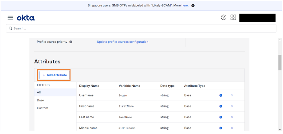Viewport: 283px width, 134px height.
Task: Open the apps grid icon
Action: tap(233, 18)
